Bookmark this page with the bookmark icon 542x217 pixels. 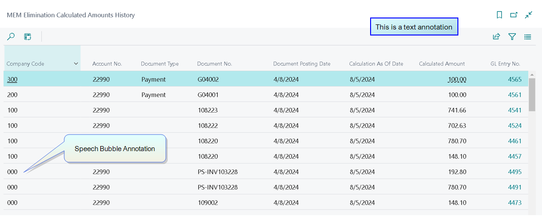click(499, 15)
